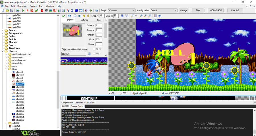Image resolution: width=256 pixels, height=136 pixels.
Task: Open the object picker beside object27 field
Action: point(90,54)
